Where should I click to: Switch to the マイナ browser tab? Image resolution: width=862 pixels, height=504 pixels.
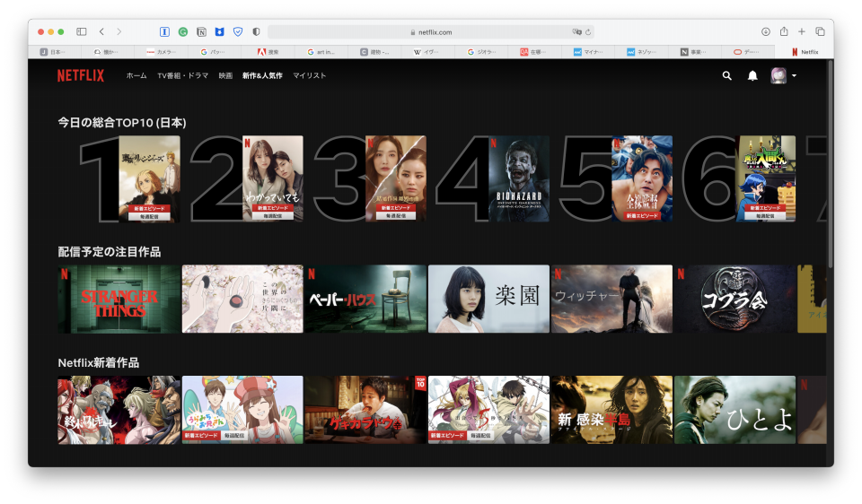point(588,52)
